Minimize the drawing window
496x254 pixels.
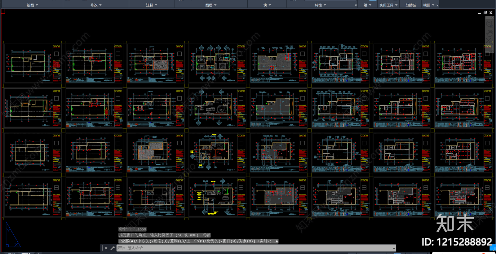pyautogui.click(x=479, y=13)
